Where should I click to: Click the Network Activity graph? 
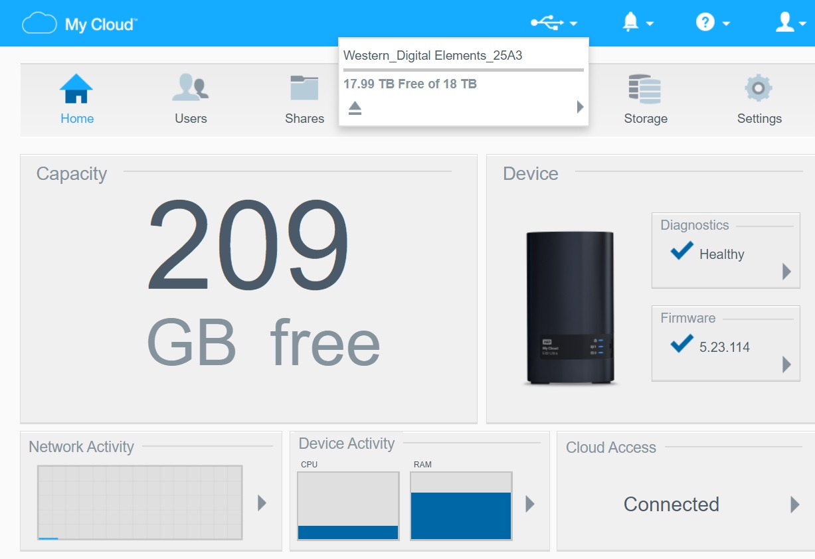[x=140, y=503]
